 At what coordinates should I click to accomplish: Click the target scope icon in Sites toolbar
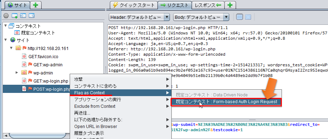tap(6, 16)
